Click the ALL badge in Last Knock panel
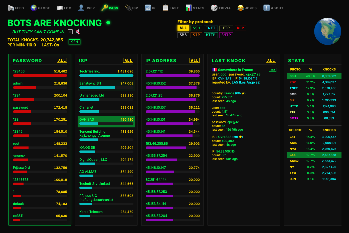This screenshot has height=233, width=349. click(271, 60)
